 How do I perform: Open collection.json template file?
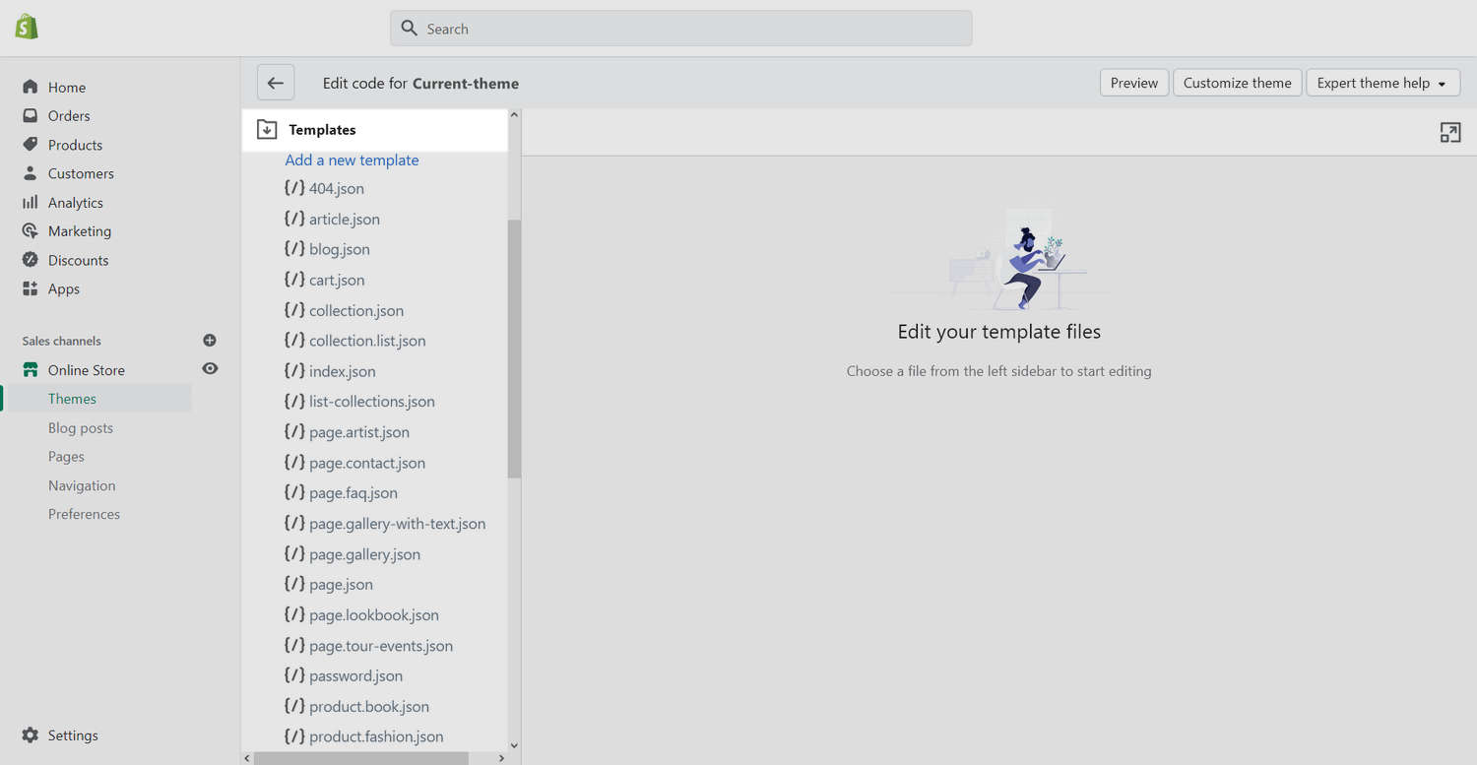[356, 310]
